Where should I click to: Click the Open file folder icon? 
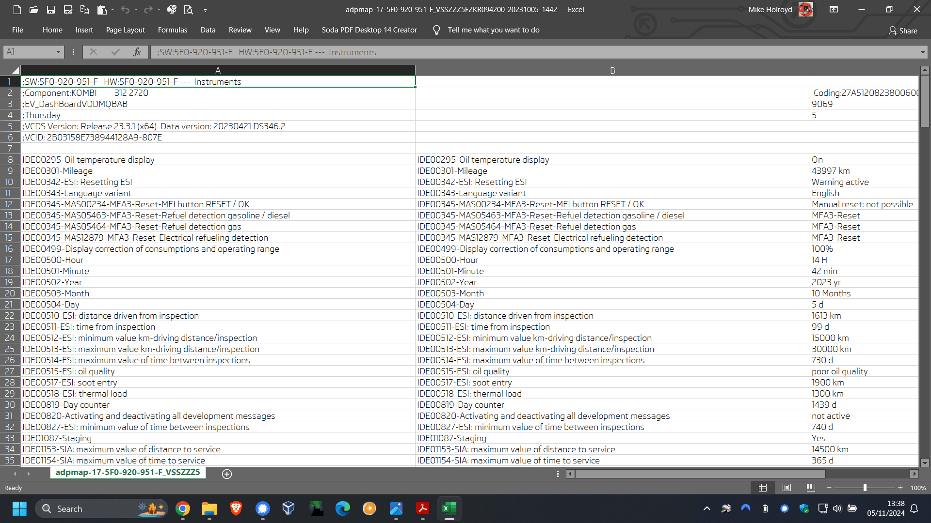[33, 10]
